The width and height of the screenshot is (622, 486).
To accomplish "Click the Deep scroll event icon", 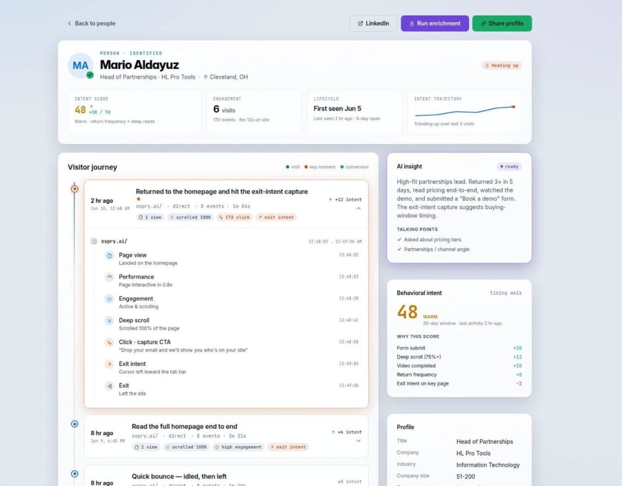I will [109, 321].
